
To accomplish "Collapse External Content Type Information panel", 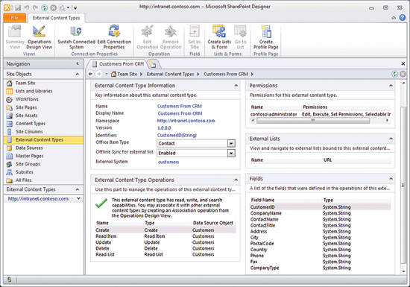I will 236,86.
